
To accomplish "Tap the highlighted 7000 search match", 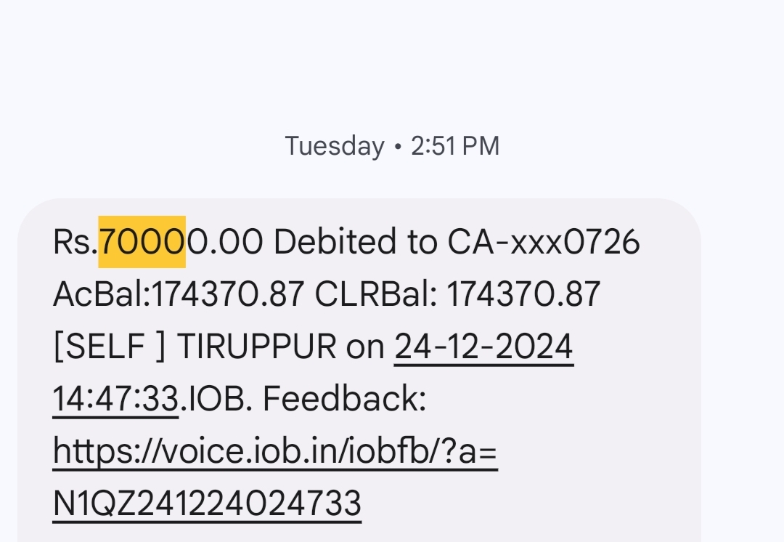I will (142, 242).
